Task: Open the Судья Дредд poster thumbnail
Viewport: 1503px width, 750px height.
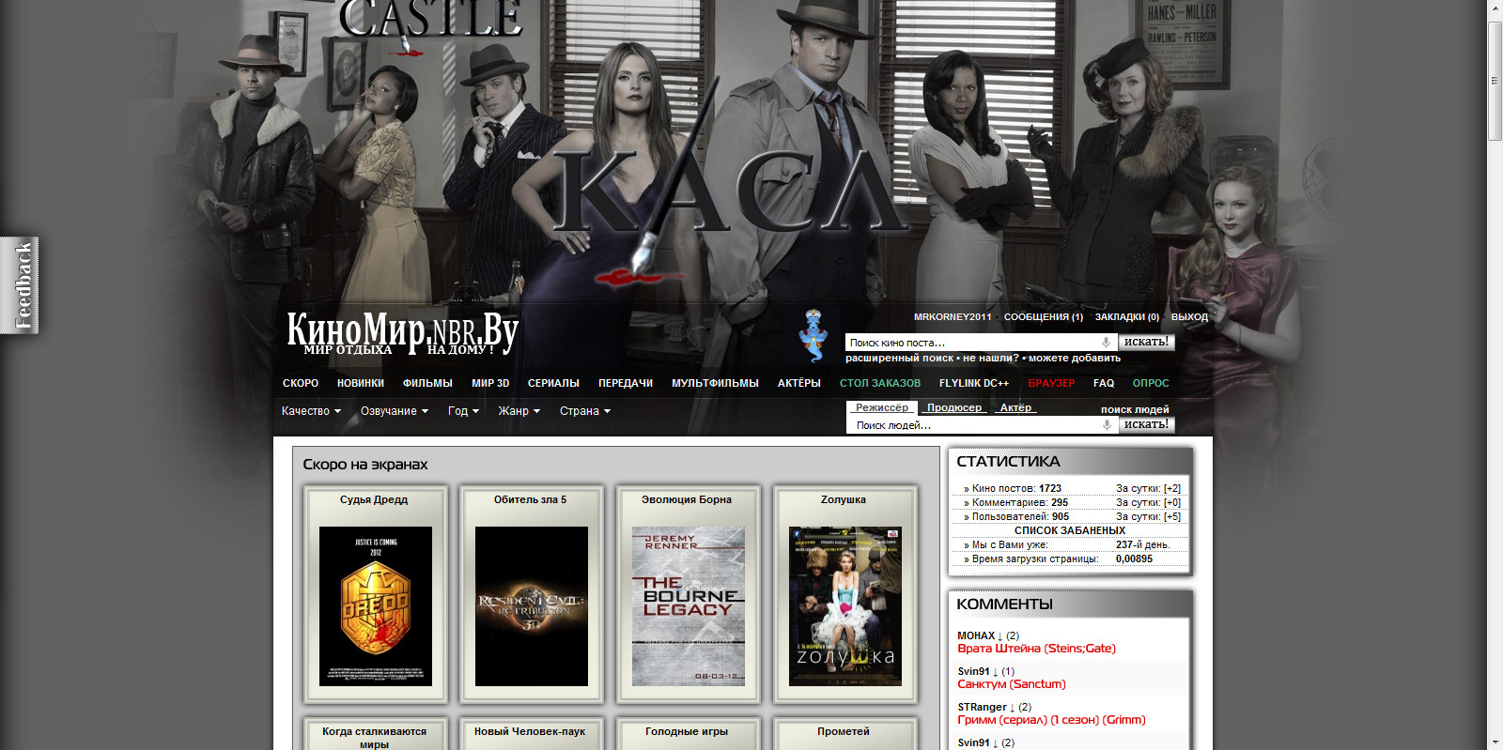Action: tap(376, 606)
